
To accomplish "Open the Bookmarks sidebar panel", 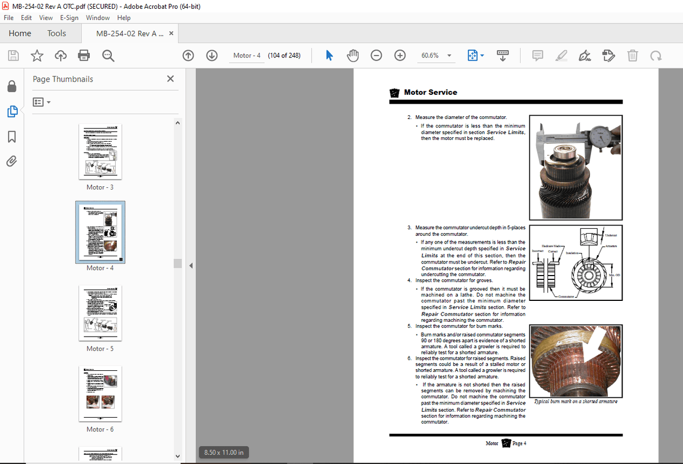I will click(12, 136).
